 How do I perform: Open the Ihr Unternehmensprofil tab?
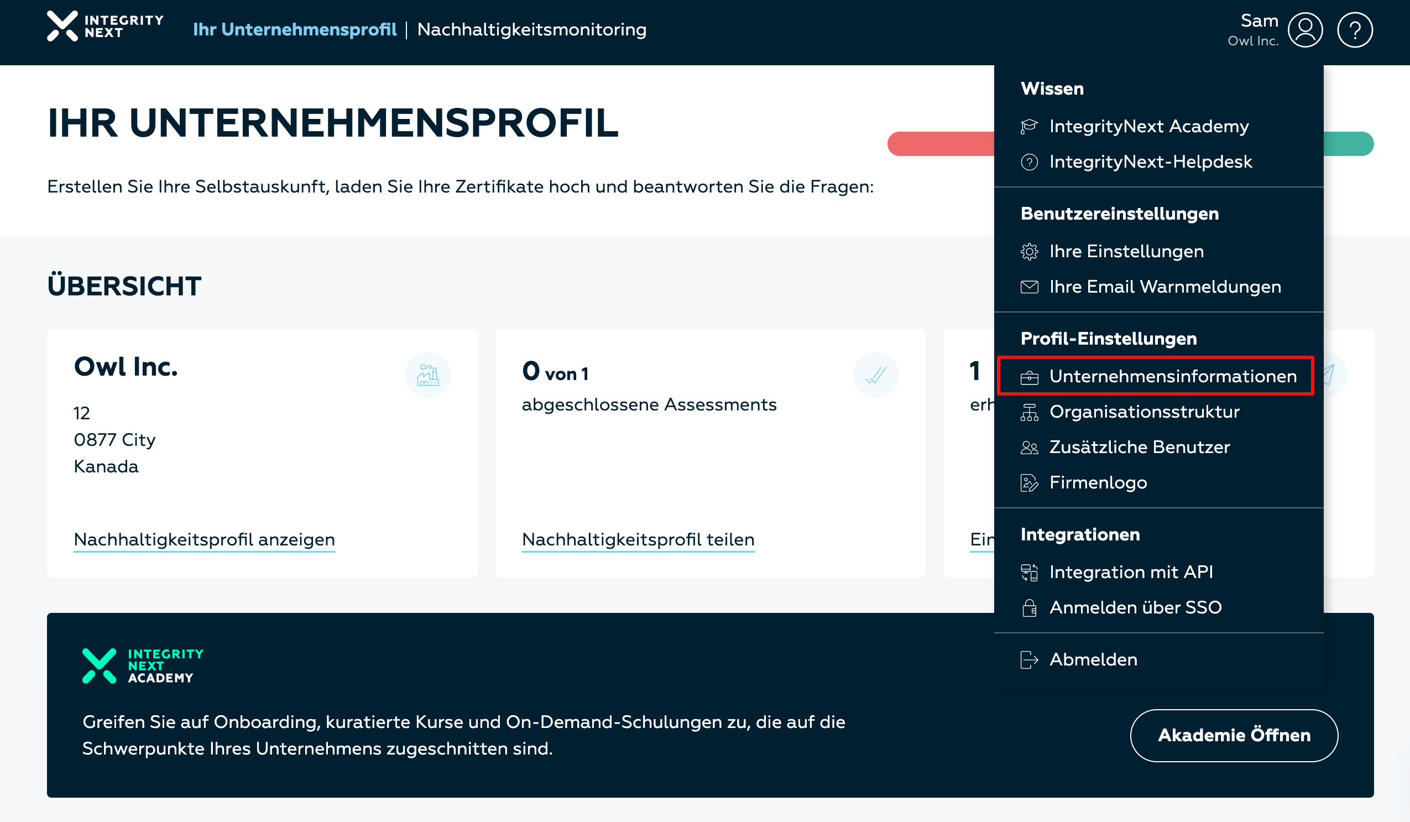pyautogui.click(x=294, y=30)
